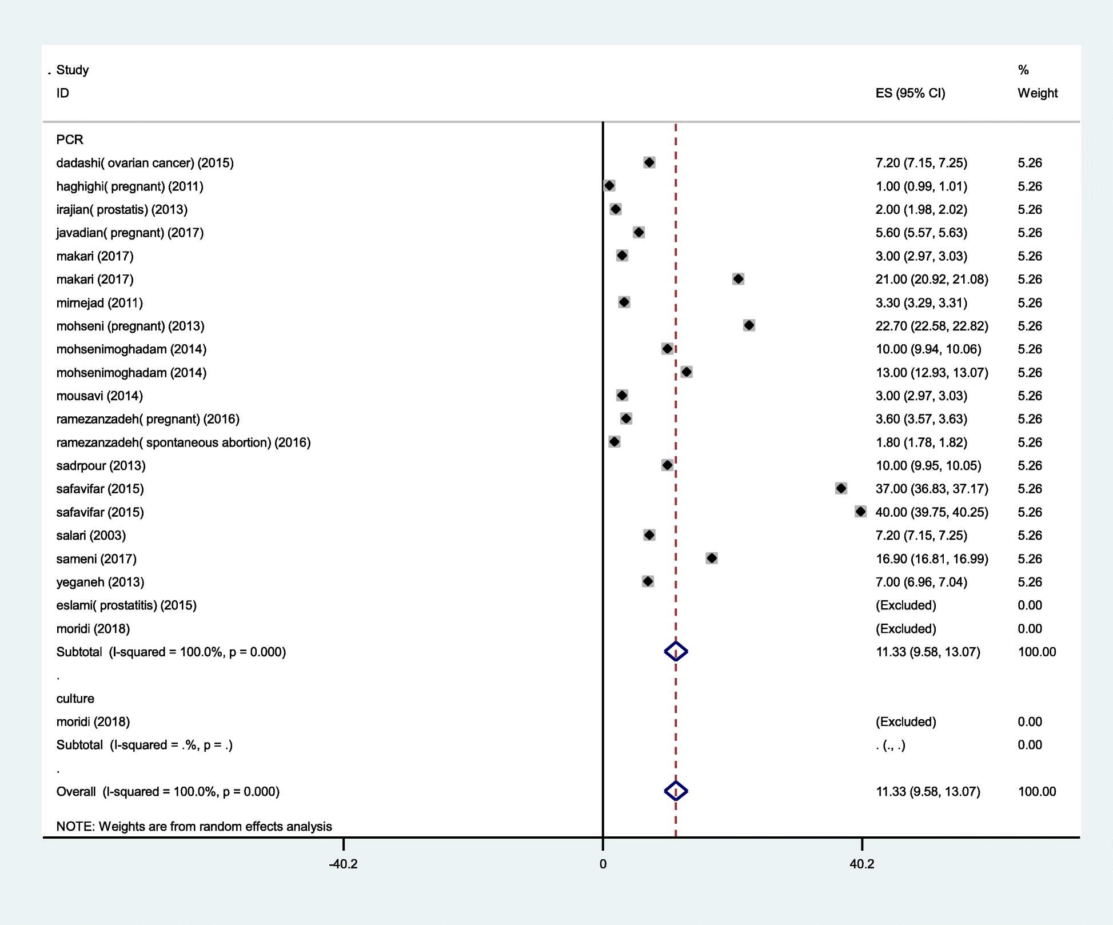Click study 'dadashi( ovarian cancer) (2015)'

pos(145,163)
